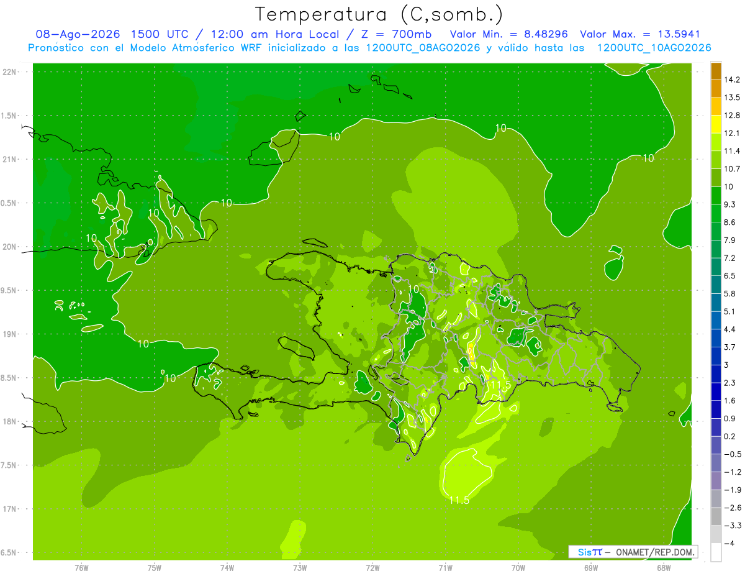Click the -0.5 colorbar label
Viewport: 745px width, 576px height.
tap(731, 454)
